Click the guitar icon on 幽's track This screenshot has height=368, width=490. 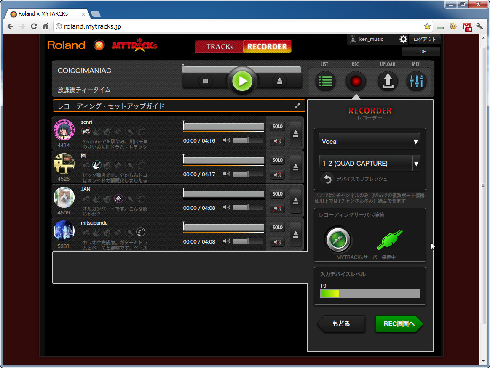96,165
